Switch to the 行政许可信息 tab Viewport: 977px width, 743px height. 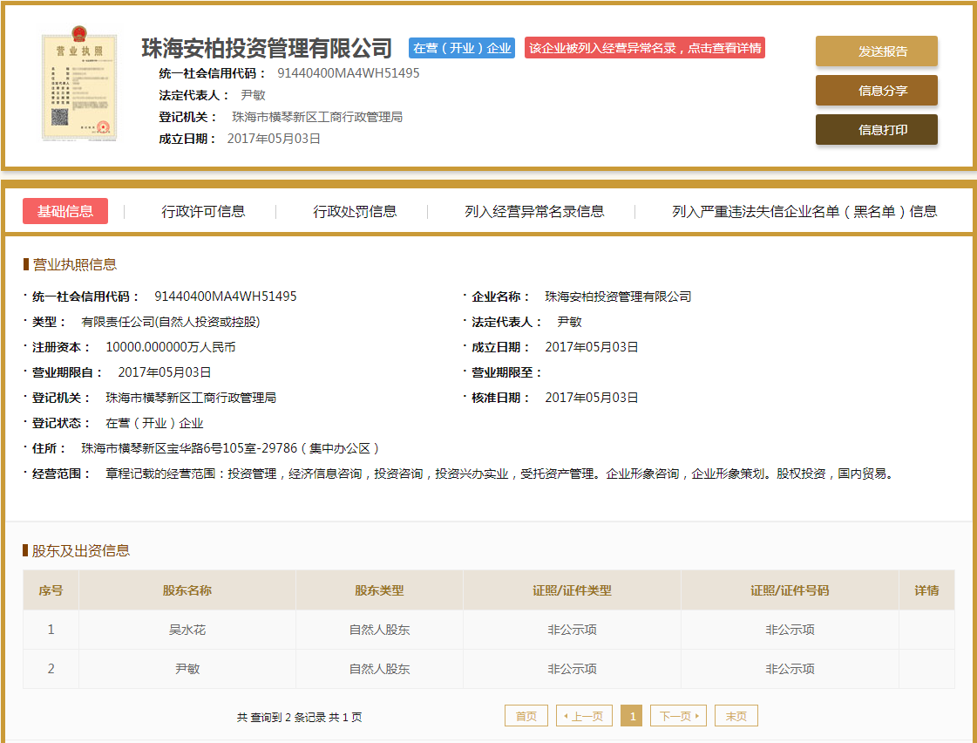(x=203, y=211)
